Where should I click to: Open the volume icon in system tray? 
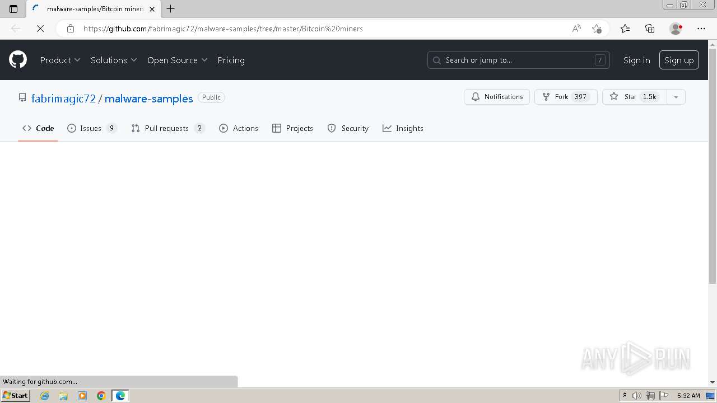tap(637, 396)
